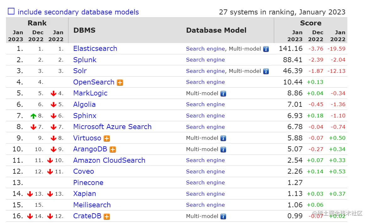Screen dimensions: 369x223
Task: Open the Pinecone DBMS link
Action: tap(88, 183)
